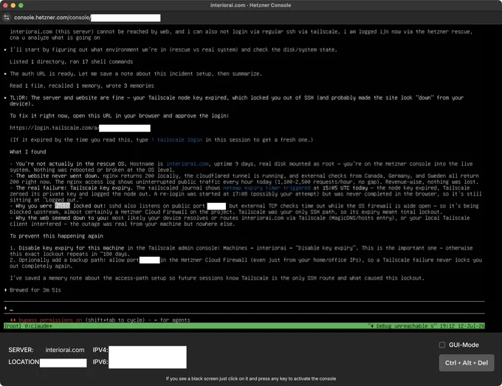
Task: Open the login.tailscale.com URL in terminal
Action: (80, 128)
